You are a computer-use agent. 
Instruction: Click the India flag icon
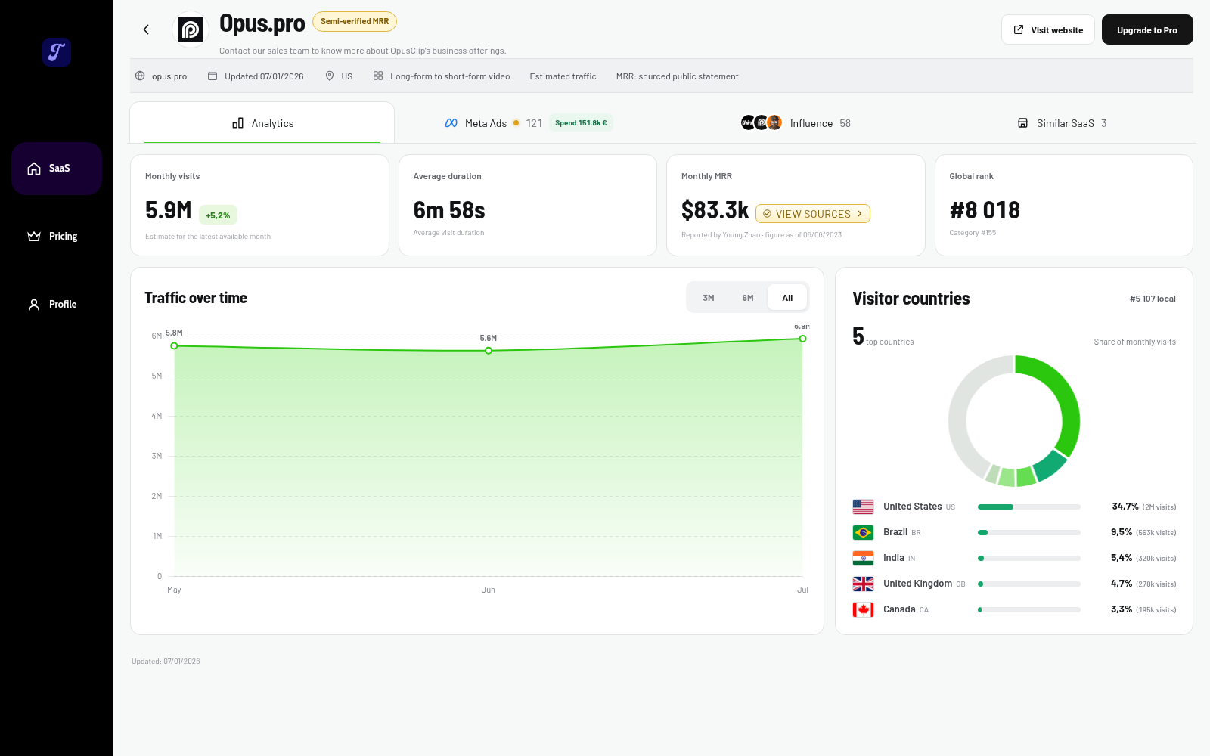click(x=863, y=558)
